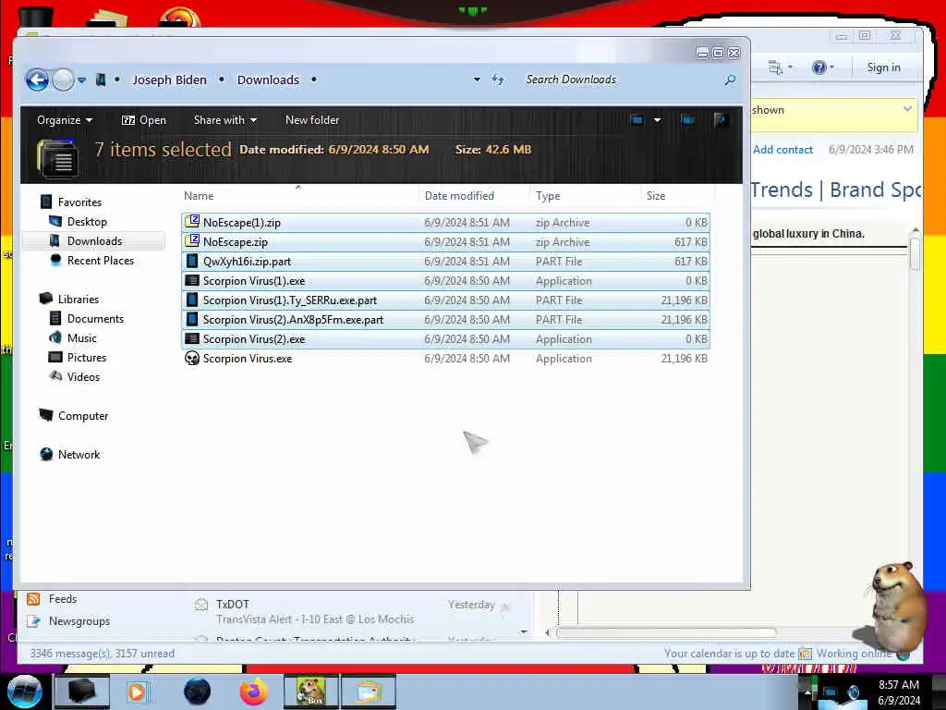
Task: Click the hamster Box taskbar icon
Action: [310, 692]
